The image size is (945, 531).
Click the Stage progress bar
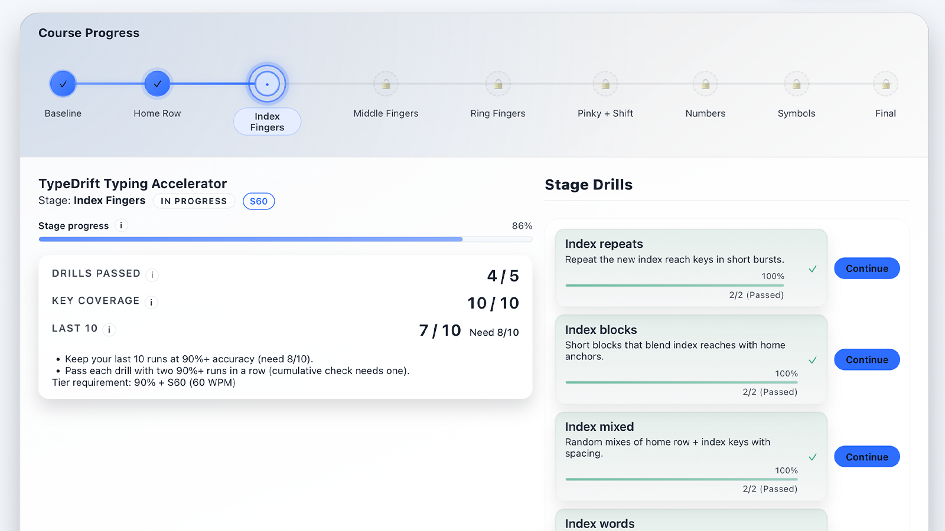(285, 239)
